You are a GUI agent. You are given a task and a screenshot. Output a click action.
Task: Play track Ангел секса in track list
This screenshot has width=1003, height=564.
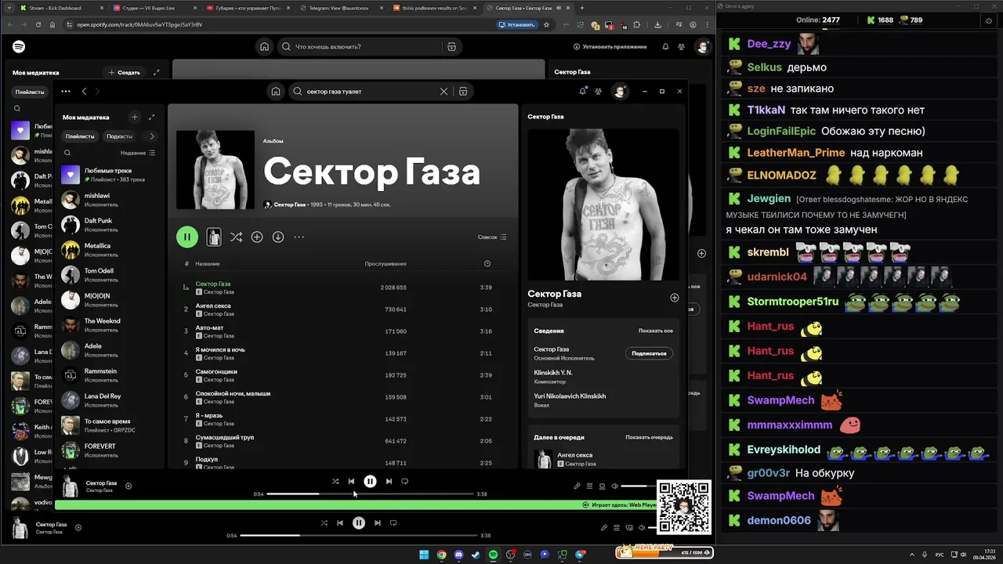pos(213,305)
